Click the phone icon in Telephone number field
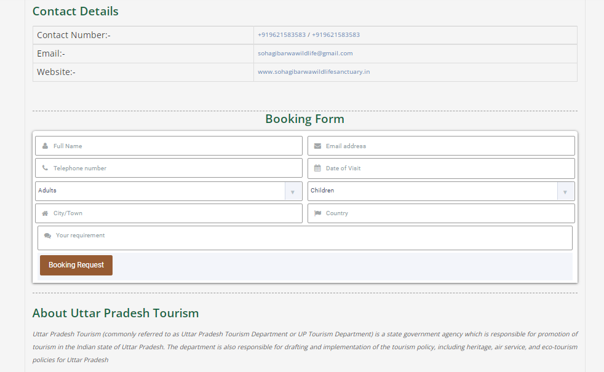 pos(45,168)
